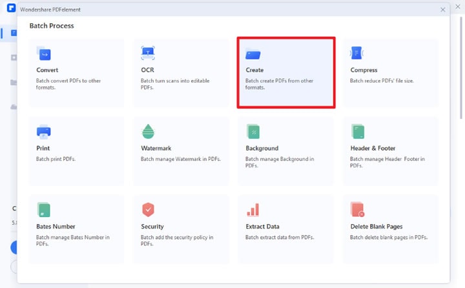This screenshot has height=288, width=465.
Task: Select the OCR scan icon
Action: click(148, 54)
